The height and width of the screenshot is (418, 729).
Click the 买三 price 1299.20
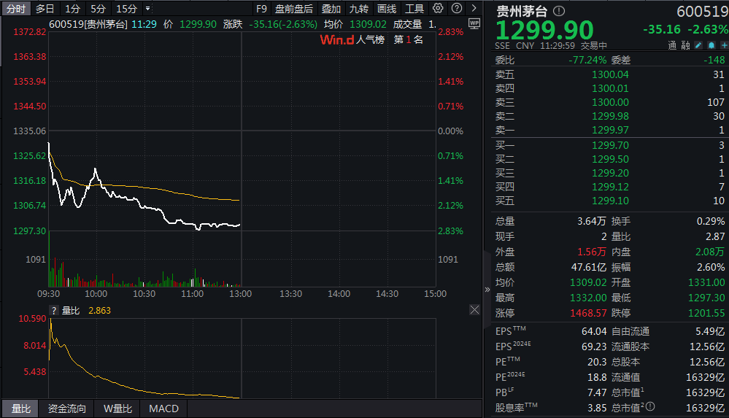coord(610,173)
